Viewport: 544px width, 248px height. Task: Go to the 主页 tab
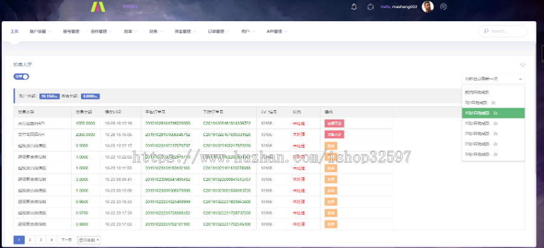(x=15, y=31)
